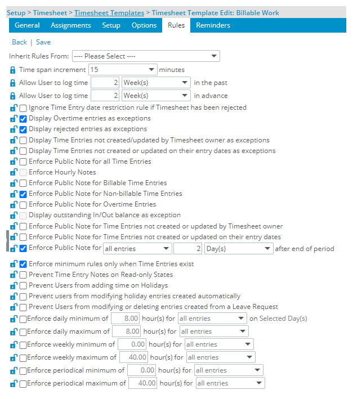Expand the Time span increment dropdown

coord(122,70)
